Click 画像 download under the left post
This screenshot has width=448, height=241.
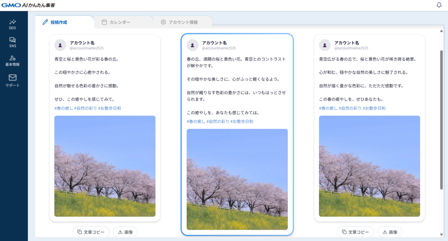coord(125,232)
